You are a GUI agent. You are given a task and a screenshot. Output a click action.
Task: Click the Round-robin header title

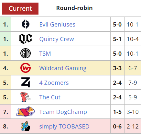[74, 8]
